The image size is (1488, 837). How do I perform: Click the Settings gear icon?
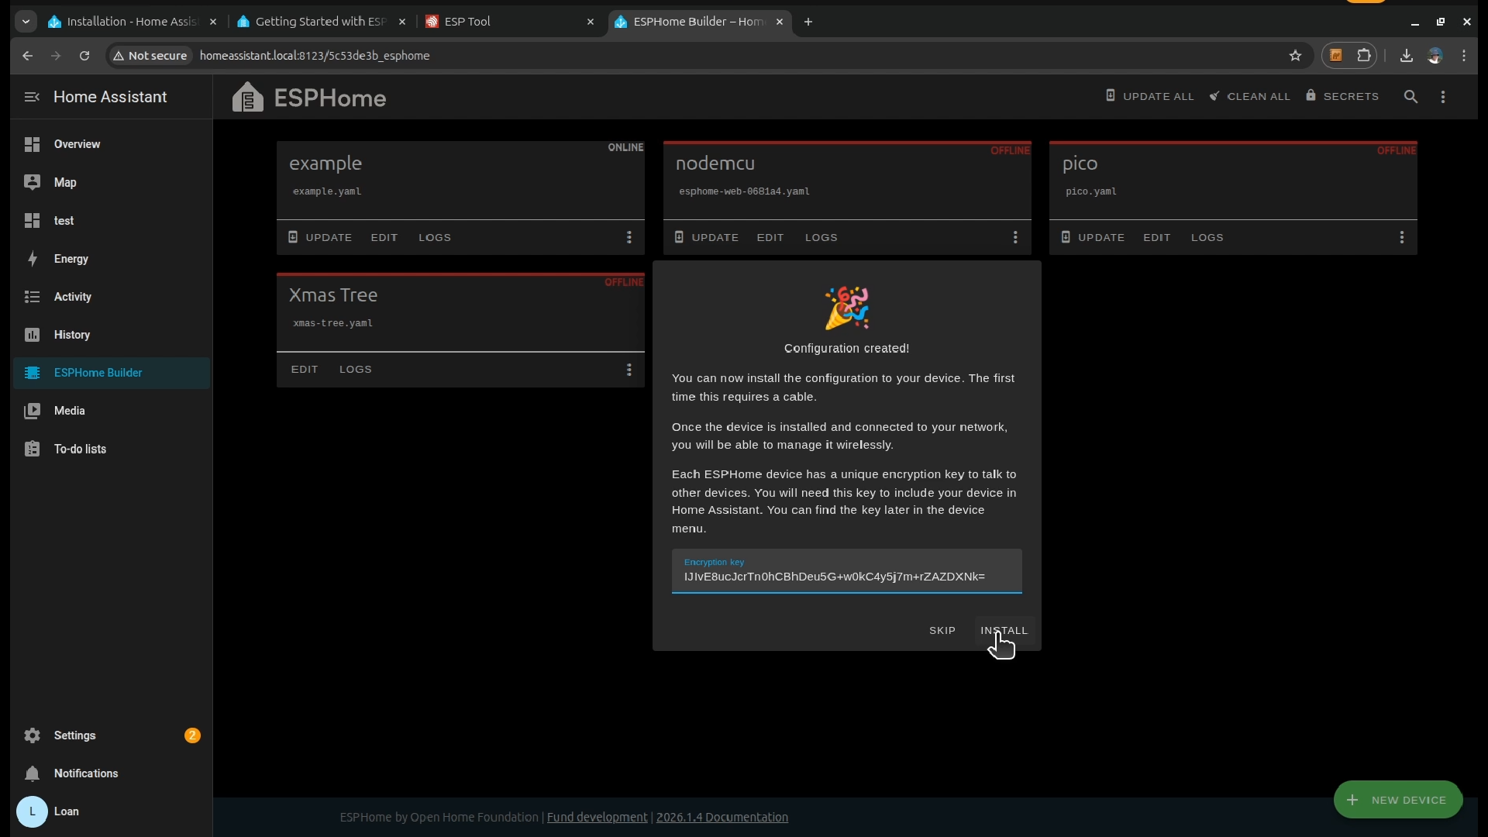(x=32, y=735)
